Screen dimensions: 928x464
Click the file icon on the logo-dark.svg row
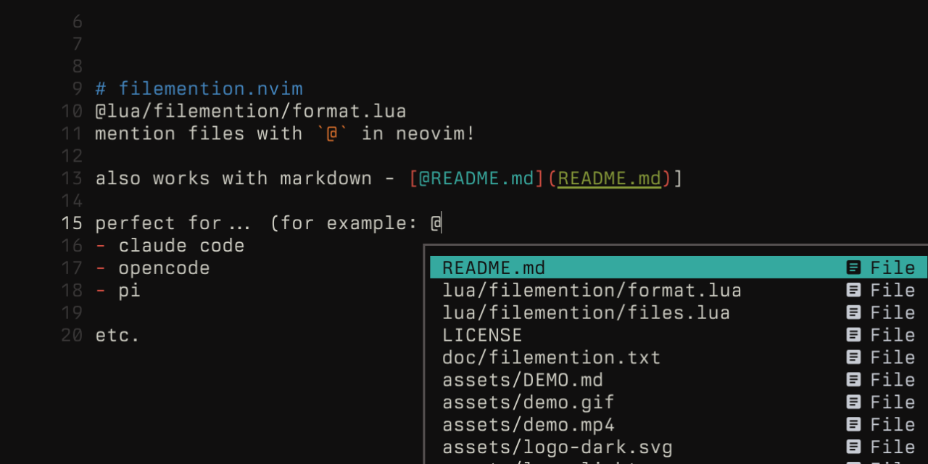854,447
